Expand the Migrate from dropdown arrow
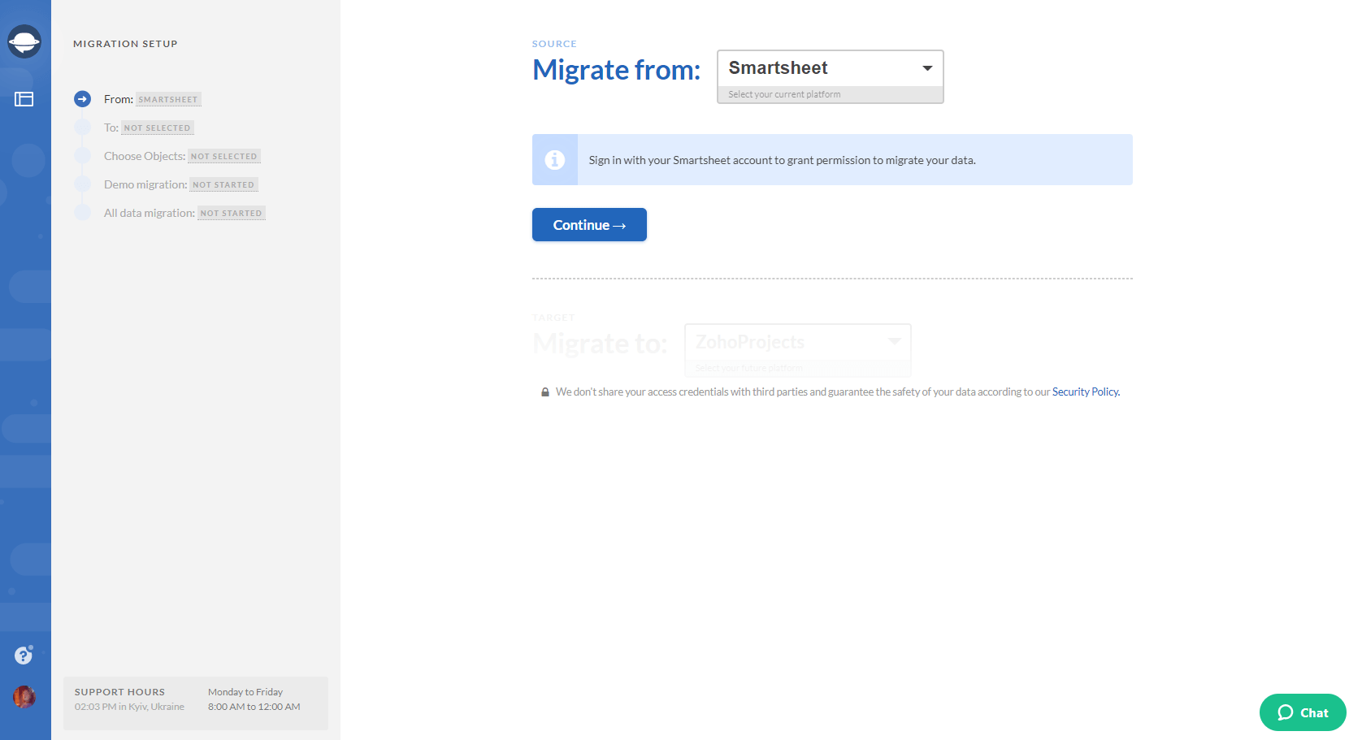 point(927,69)
